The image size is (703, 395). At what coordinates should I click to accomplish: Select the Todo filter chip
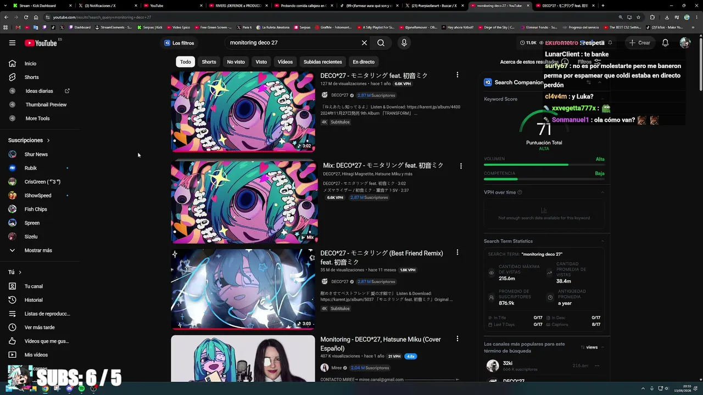186,62
